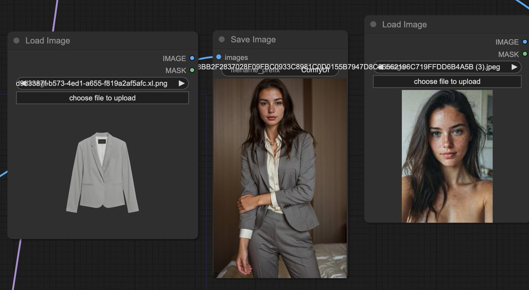This screenshot has height=290, width=529.
Task: Select the woman in gray suit output image
Action: [x=280, y=178]
